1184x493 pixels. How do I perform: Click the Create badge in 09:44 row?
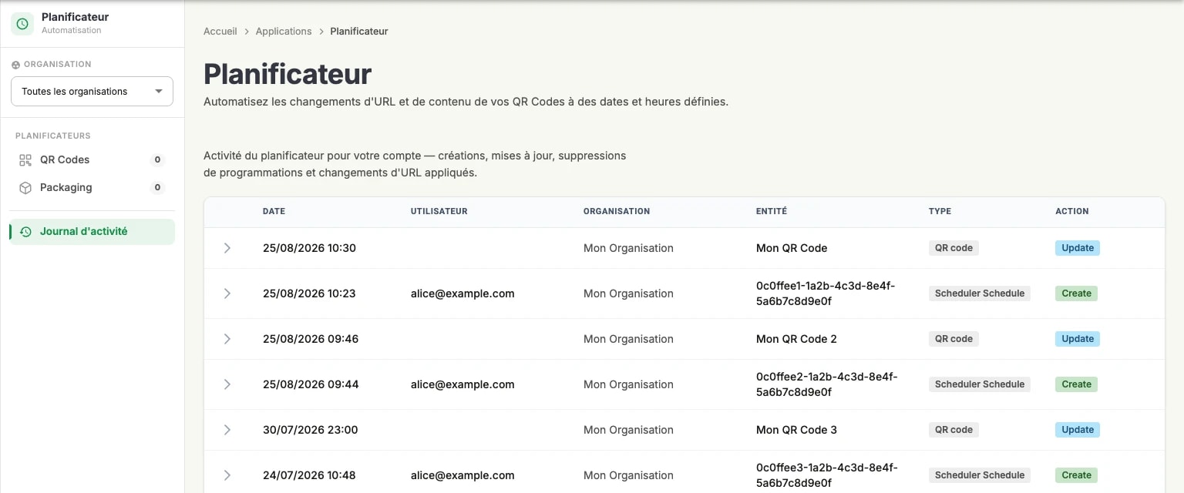pos(1076,384)
